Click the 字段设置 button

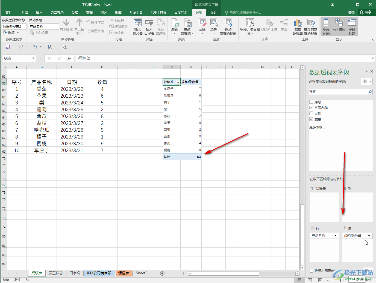point(39,33)
